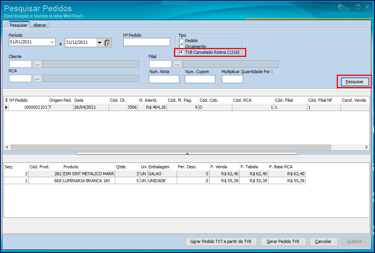This screenshot has width=375, height=253.
Task: Click the horizontal scrollbar right arrow
Action: (366, 147)
